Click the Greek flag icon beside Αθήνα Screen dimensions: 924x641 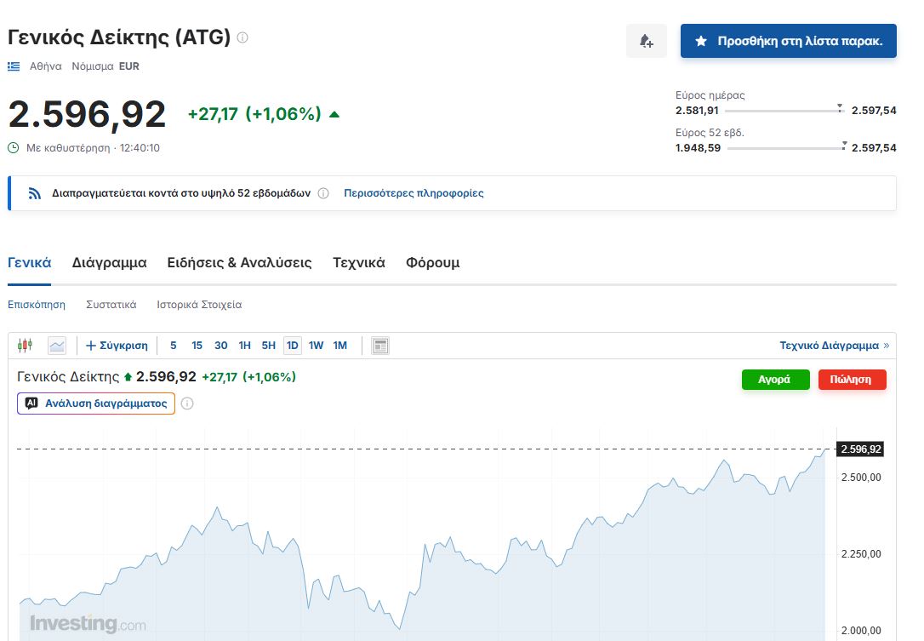point(14,66)
